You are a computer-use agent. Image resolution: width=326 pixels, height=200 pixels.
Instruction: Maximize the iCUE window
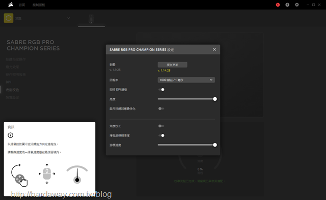(314, 5)
